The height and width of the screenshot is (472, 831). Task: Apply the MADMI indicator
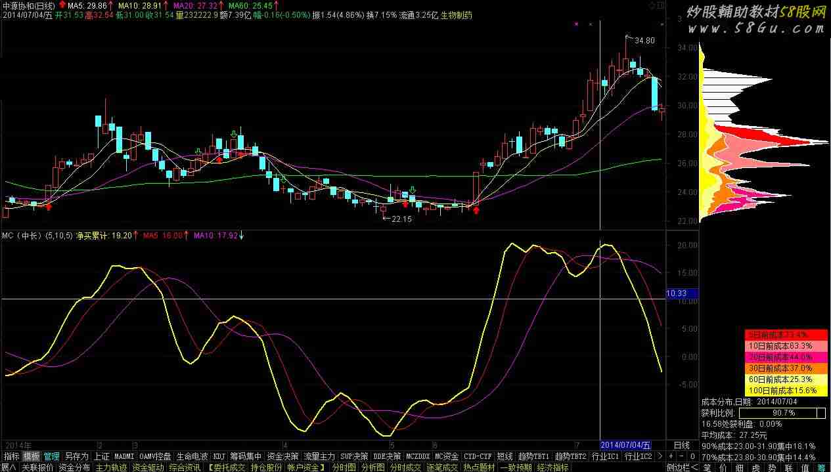124,456
